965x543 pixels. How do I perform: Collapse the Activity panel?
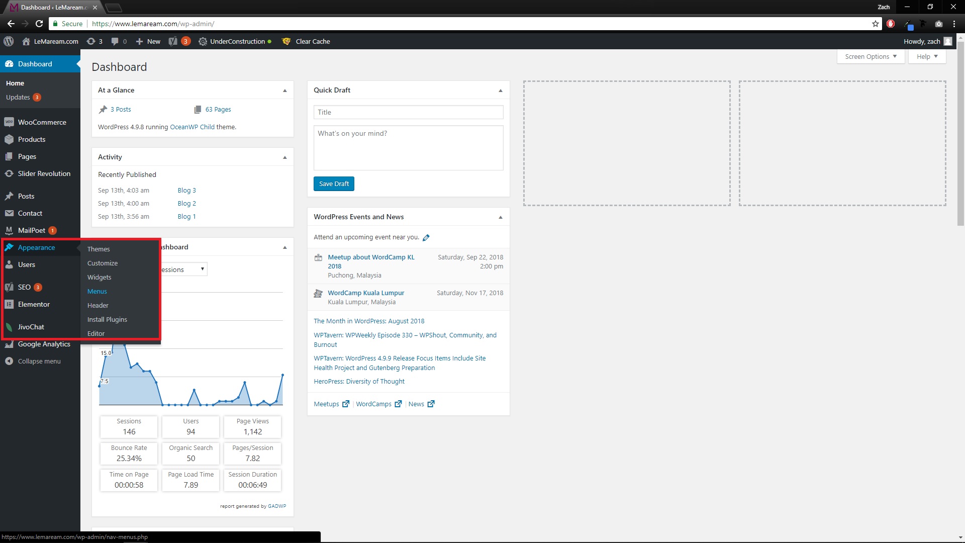[285, 157]
